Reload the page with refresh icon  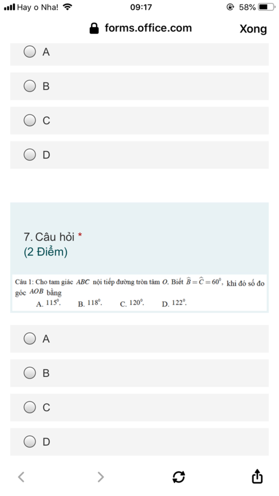[179, 477]
